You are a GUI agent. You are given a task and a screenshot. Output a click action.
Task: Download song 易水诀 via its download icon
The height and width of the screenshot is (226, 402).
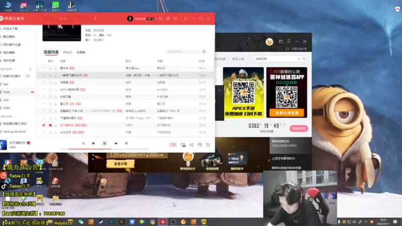click(x=55, y=68)
